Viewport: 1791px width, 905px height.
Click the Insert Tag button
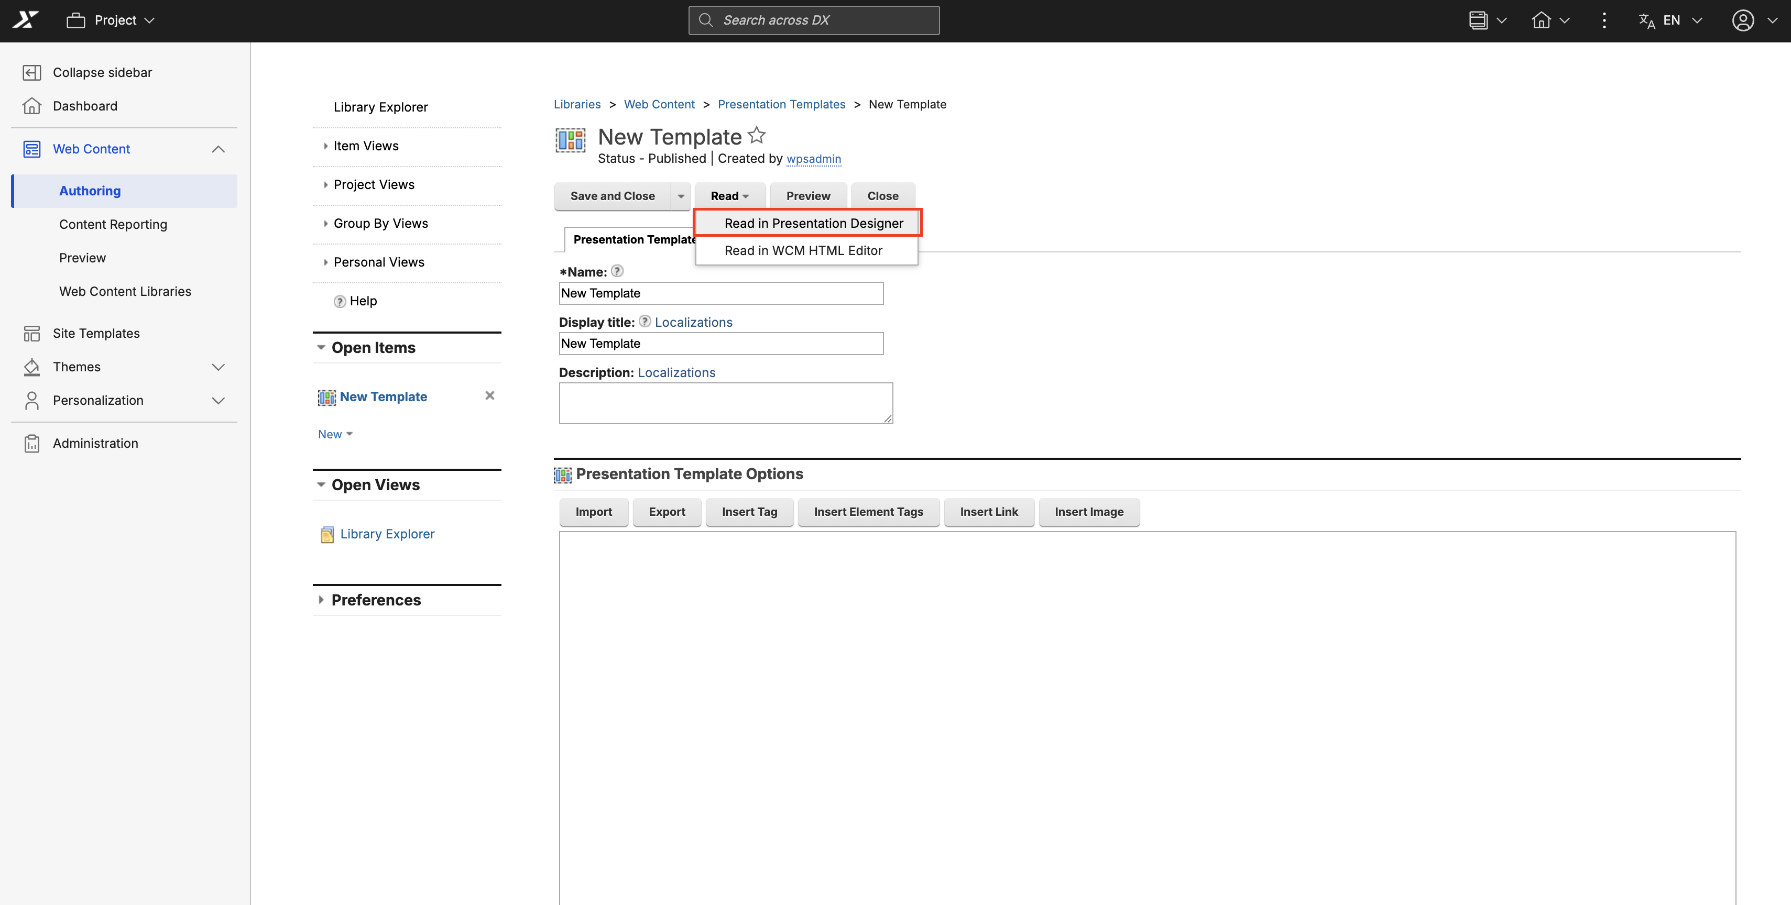[749, 512]
